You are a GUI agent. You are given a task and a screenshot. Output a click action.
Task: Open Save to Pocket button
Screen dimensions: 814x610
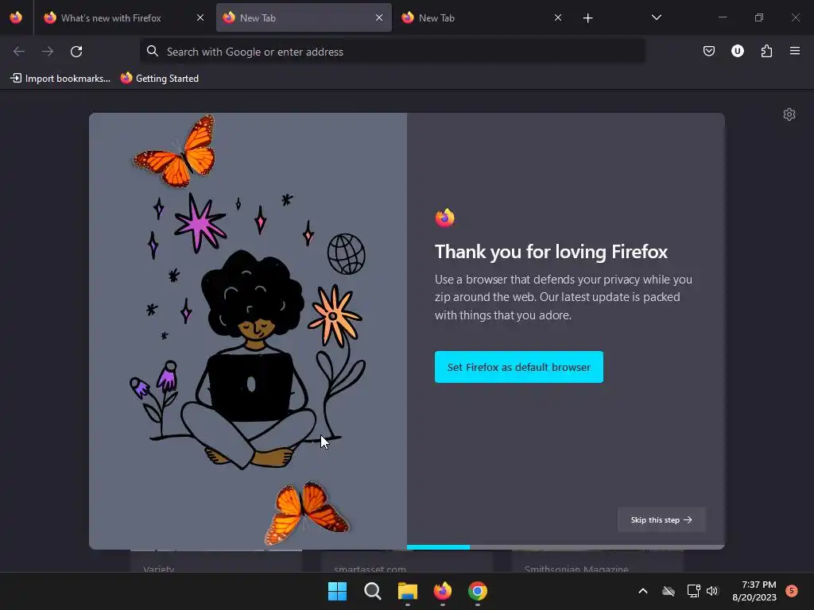708,51
